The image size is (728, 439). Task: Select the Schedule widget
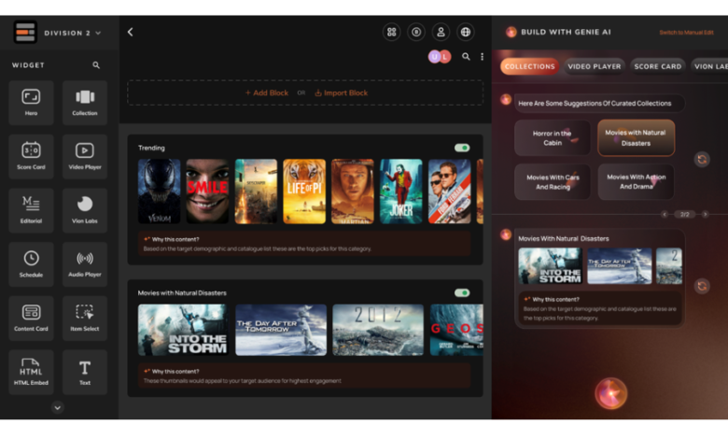pos(31,264)
